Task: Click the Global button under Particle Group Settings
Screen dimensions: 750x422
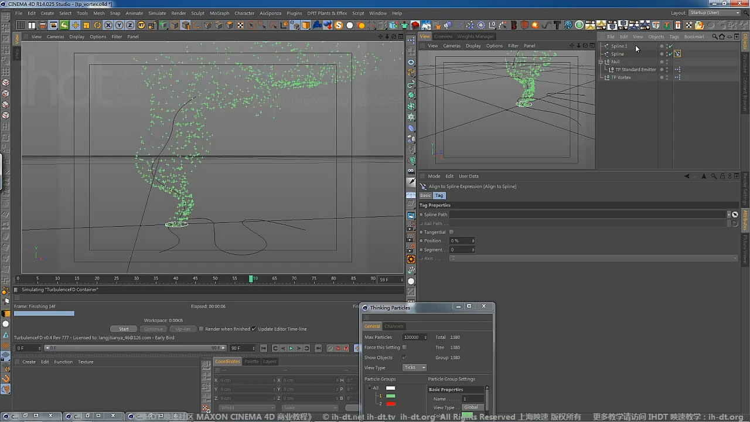Action: [472, 407]
